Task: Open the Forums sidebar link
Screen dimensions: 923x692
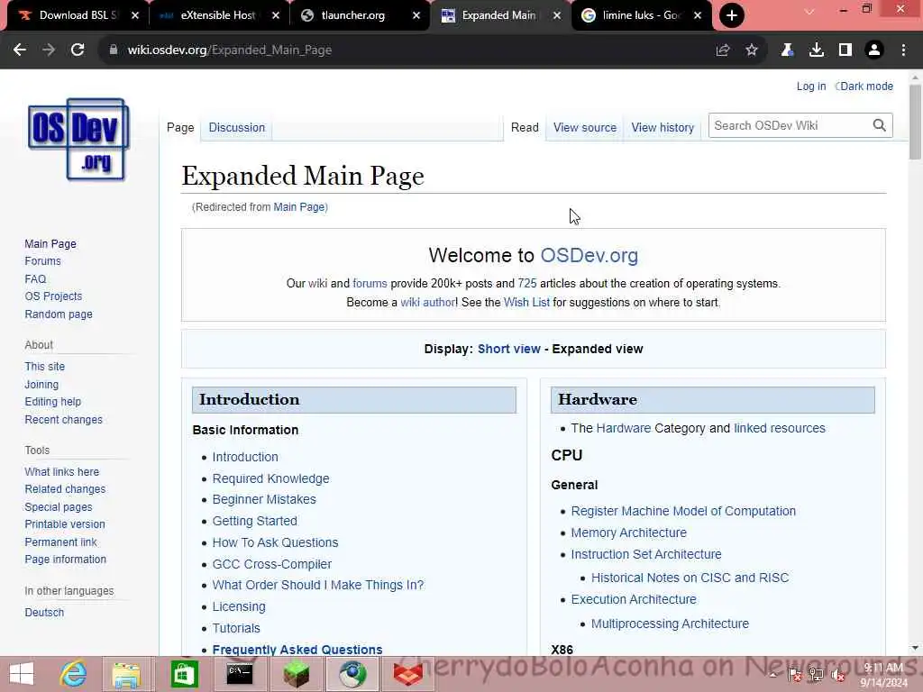Action: point(42,261)
